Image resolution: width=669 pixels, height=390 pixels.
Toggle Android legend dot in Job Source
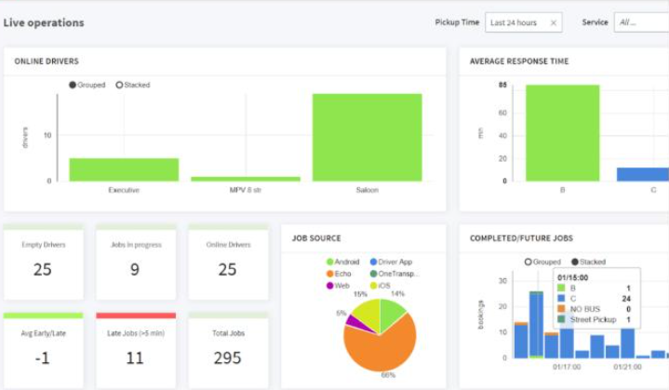(x=329, y=262)
